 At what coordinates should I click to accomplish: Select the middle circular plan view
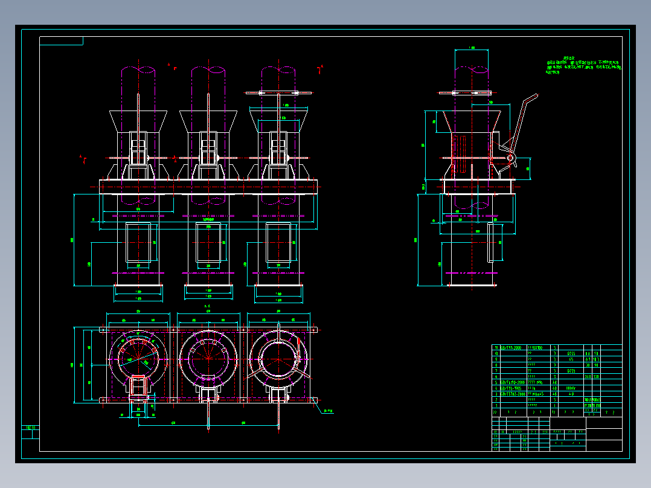point(208,359)
